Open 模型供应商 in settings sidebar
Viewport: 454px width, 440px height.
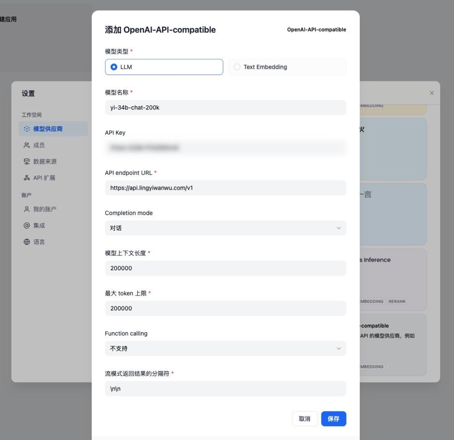tap(53, 128)
